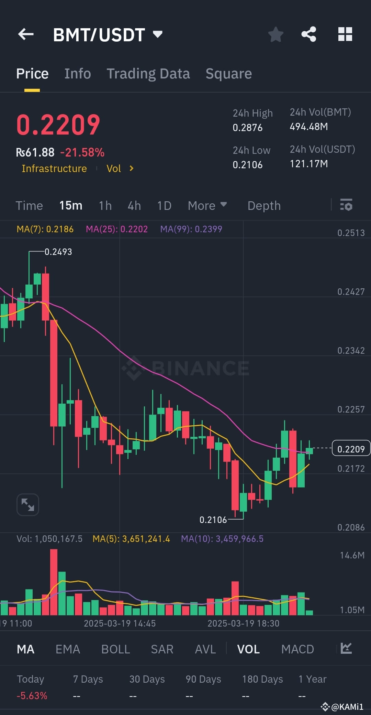Enable the MACD indicator
The height and width of the screenshot is (715, 371).
click(x=297, y=649)
